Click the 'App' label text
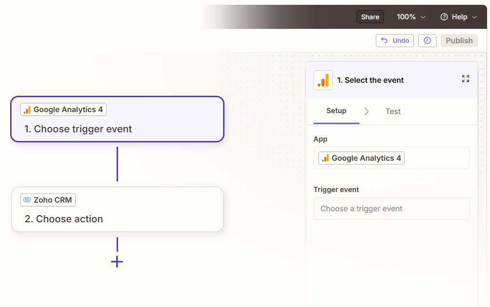This screenshot has width=490, height=307. tap(320, 139)
